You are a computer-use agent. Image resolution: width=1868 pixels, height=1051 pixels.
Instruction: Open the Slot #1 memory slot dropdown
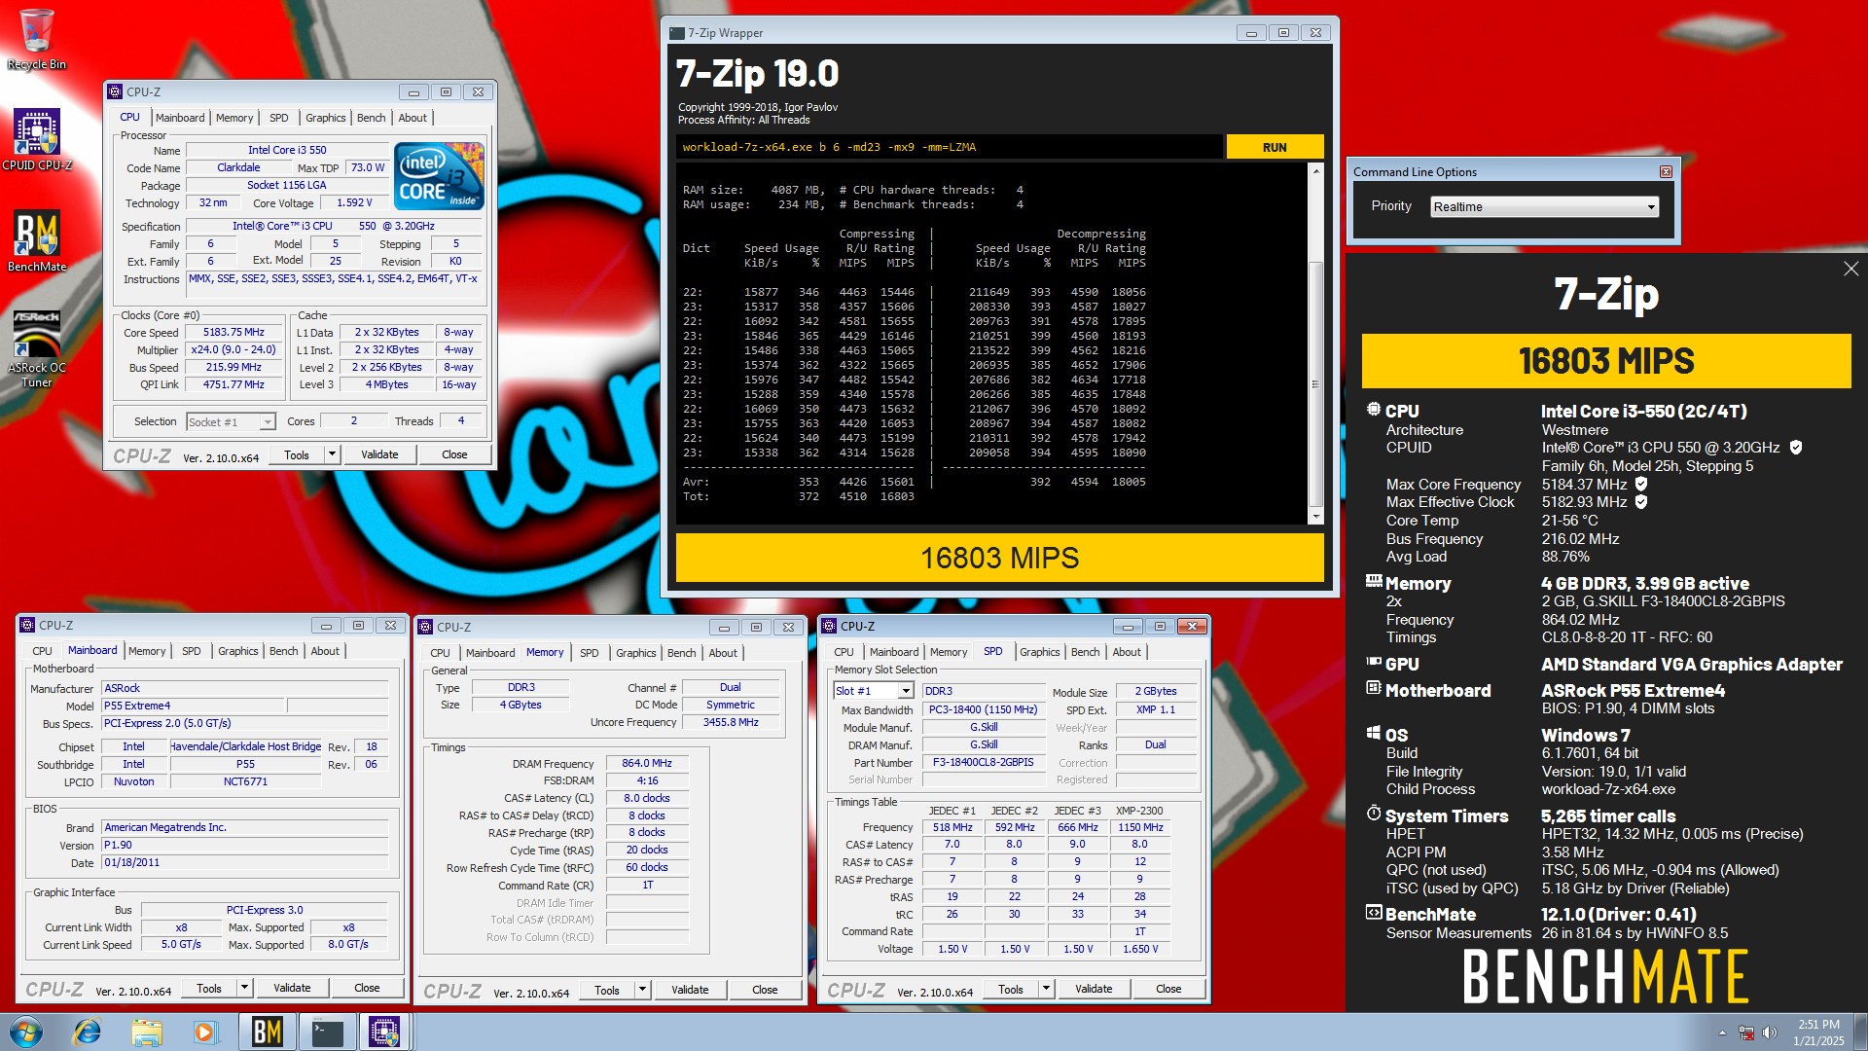click(x=874, y=691)
